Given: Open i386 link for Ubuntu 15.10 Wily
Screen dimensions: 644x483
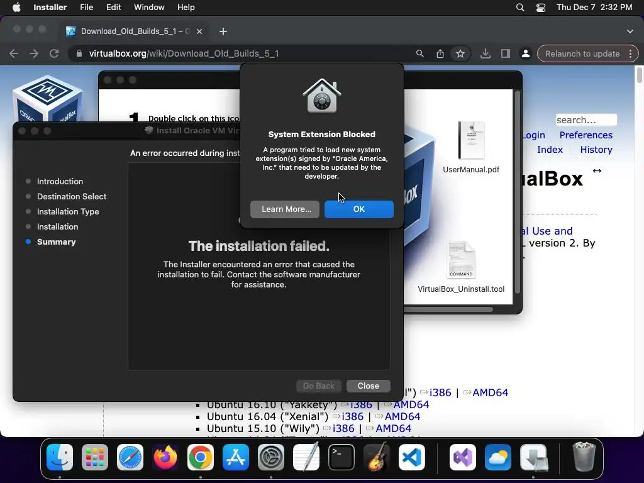Looking at the screenshot, I should tap(343, 428).
